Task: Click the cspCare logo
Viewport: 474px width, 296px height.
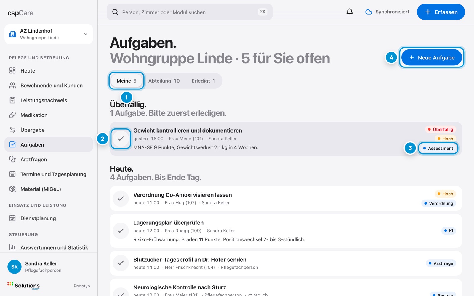Action: point(20,13)
